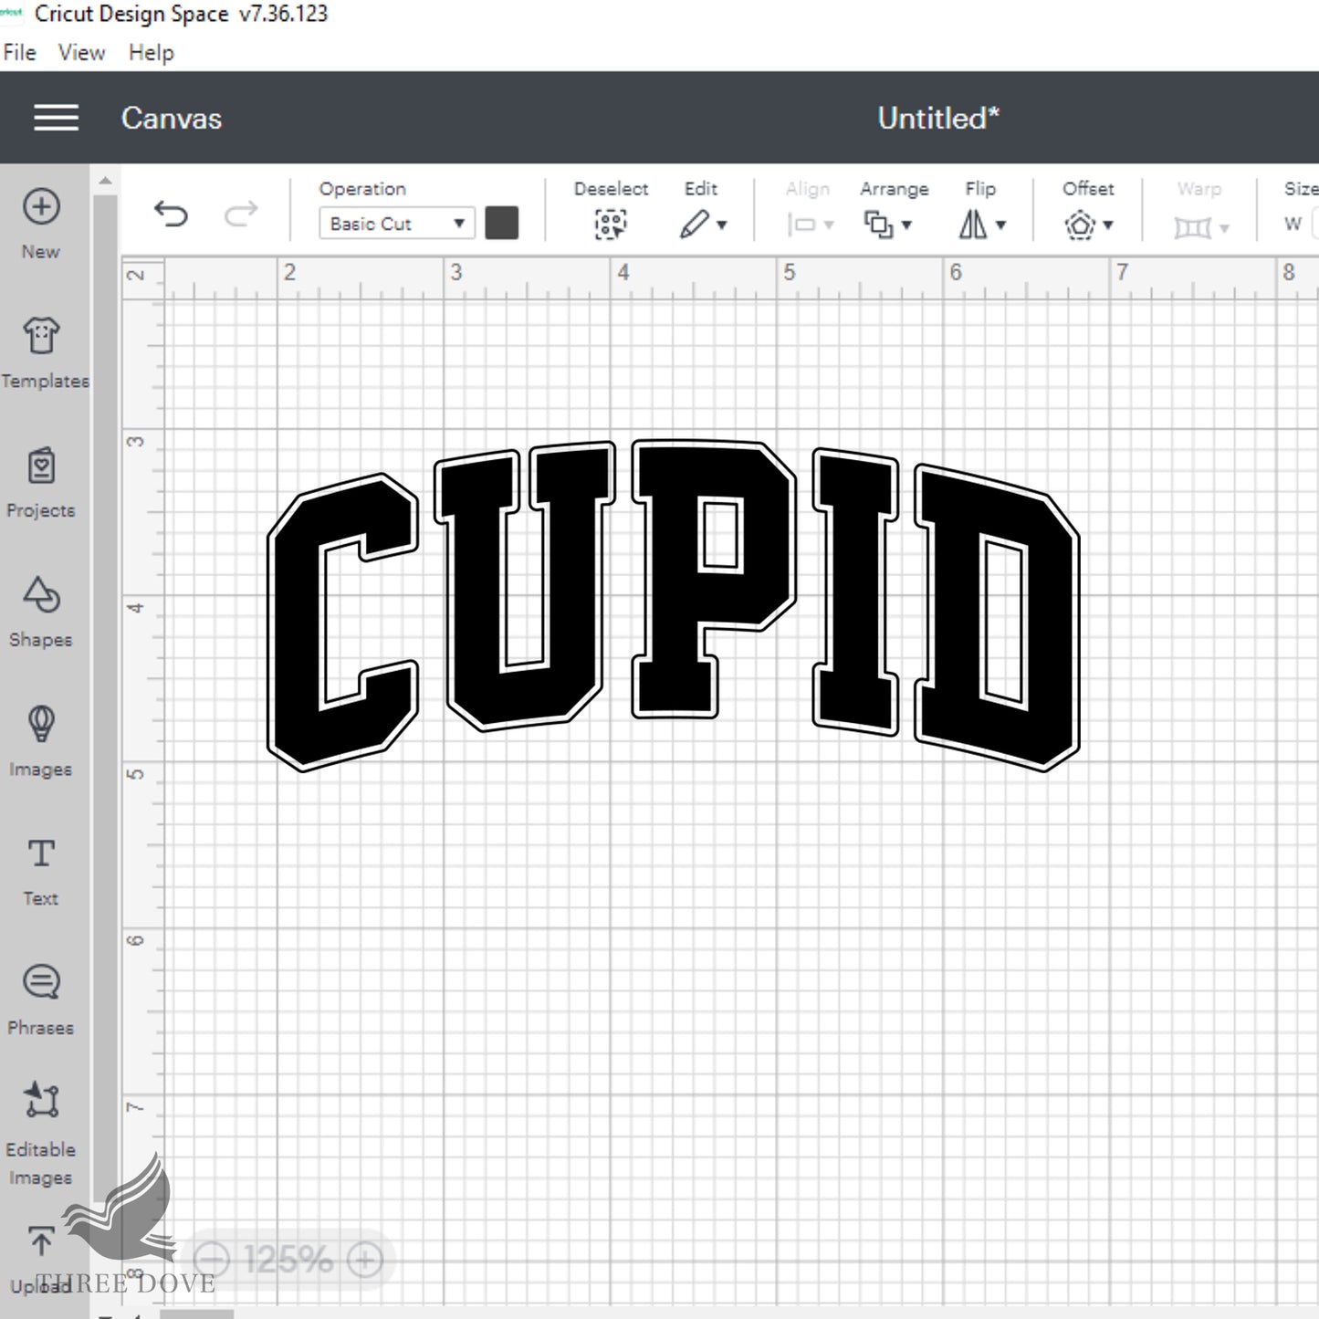Expand the Arrange dropdown arrow
1319x1319 pixels.
pyautogui.click(x=906, y=225)
